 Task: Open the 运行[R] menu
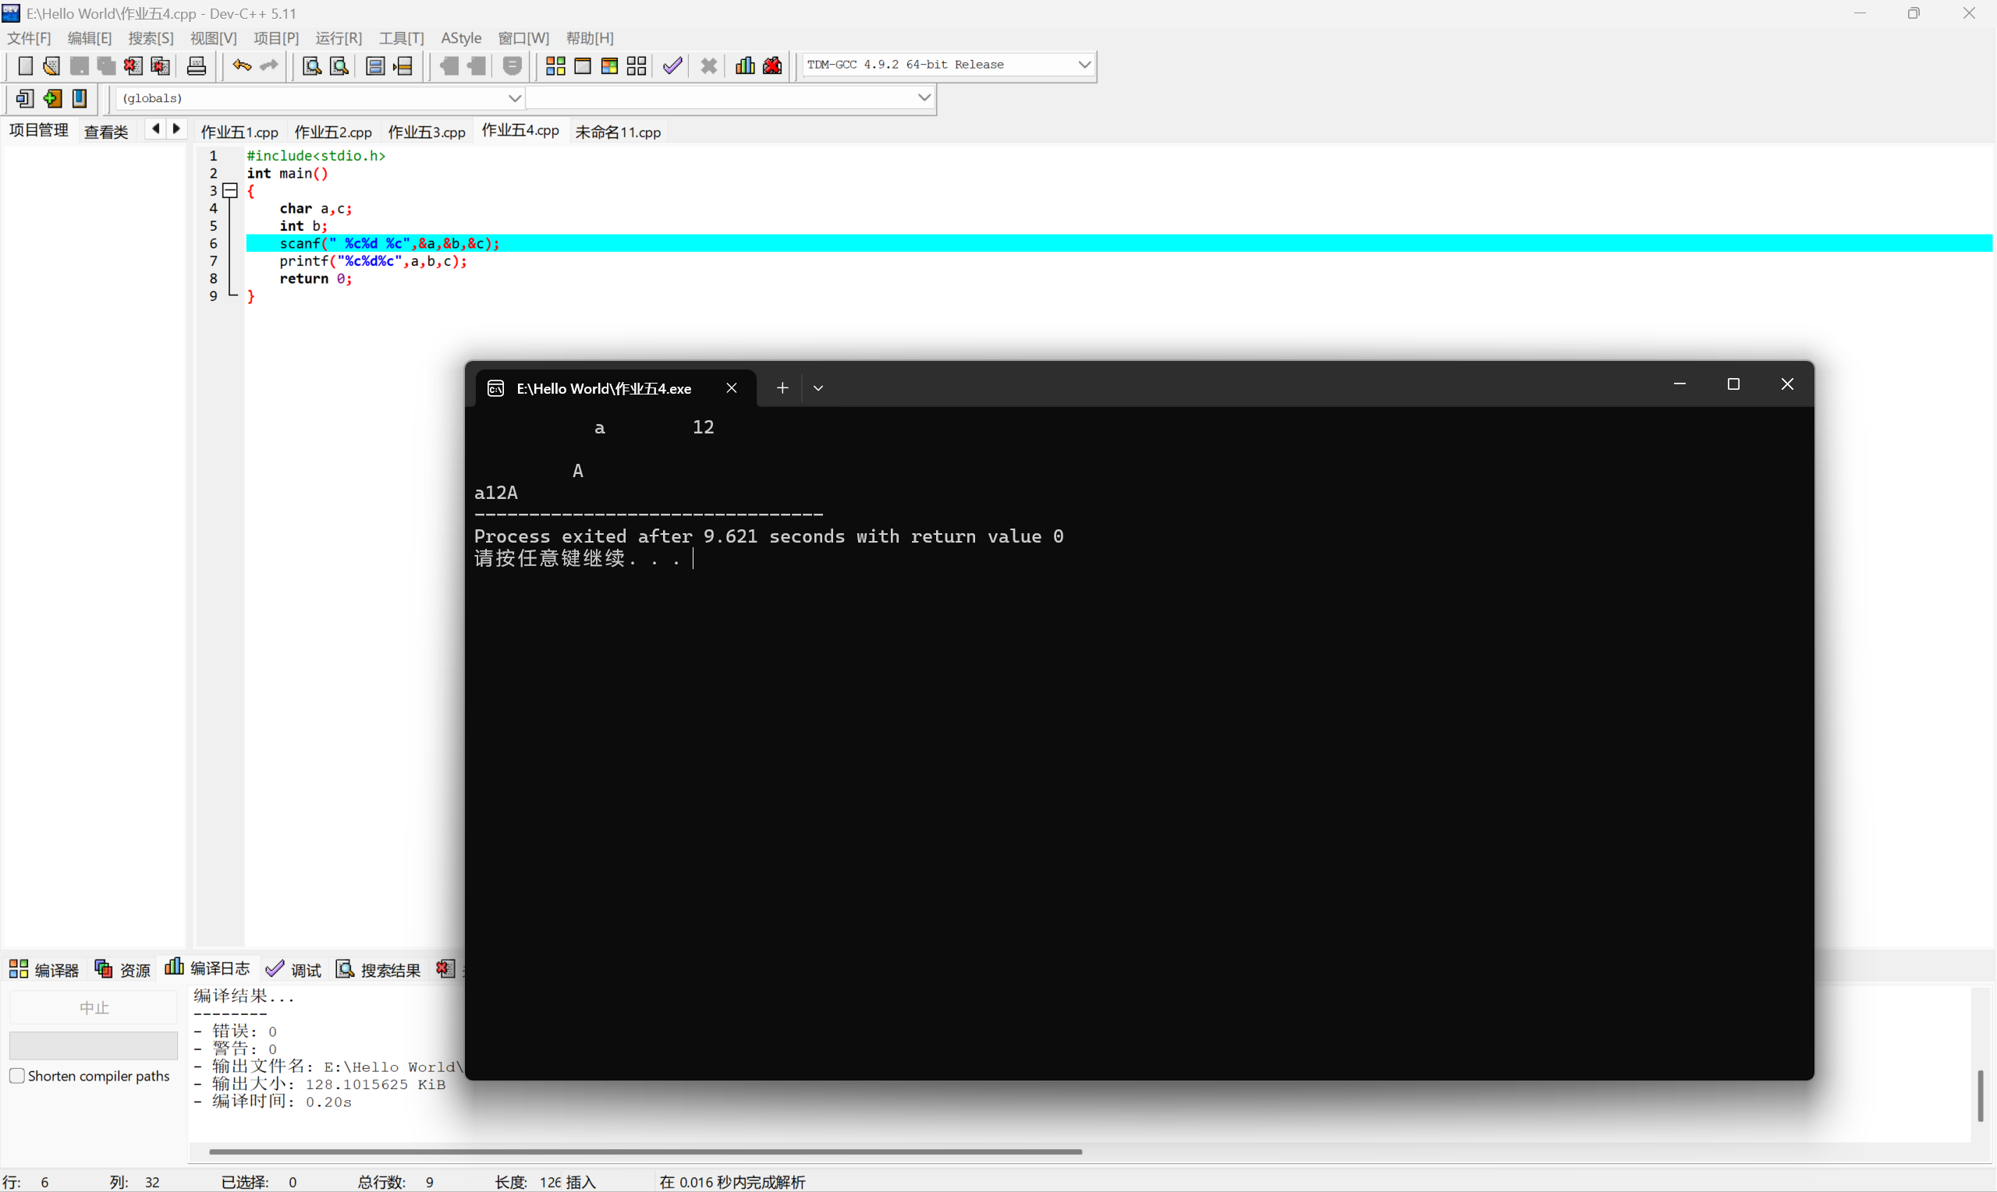(339, 37)
